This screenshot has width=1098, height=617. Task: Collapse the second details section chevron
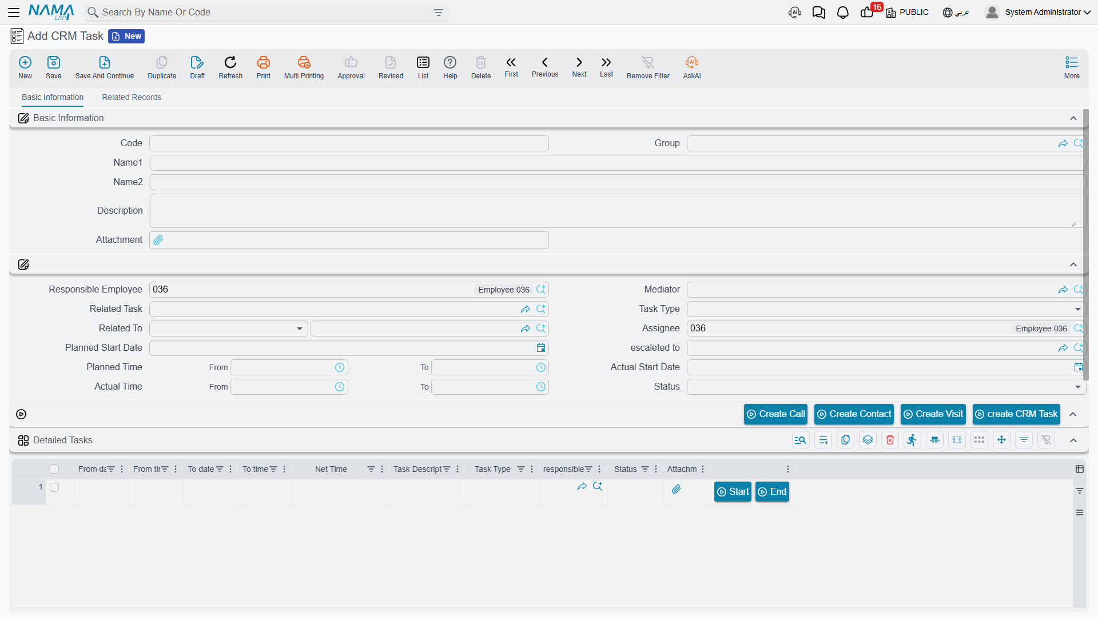1073,265
